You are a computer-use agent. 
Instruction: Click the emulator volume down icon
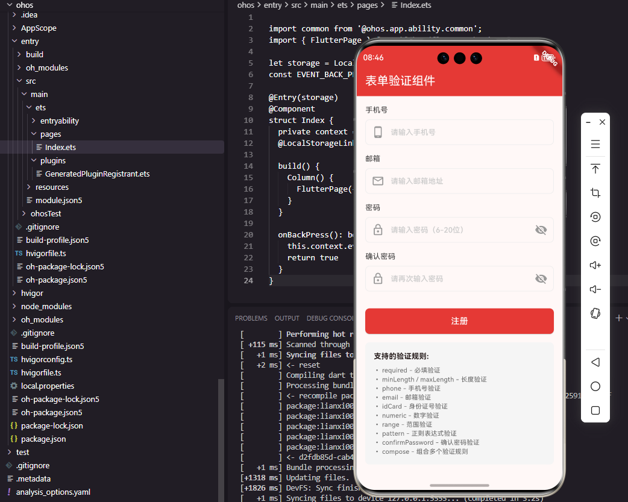coord(595,289)
